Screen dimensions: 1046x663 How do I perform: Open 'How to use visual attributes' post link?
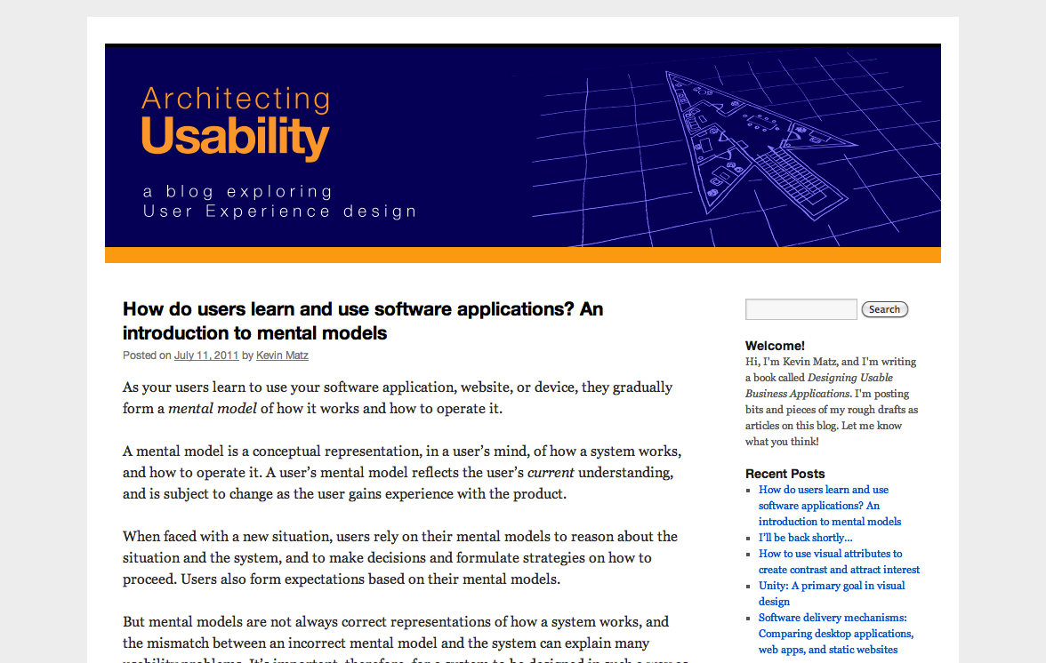[830, 554]
